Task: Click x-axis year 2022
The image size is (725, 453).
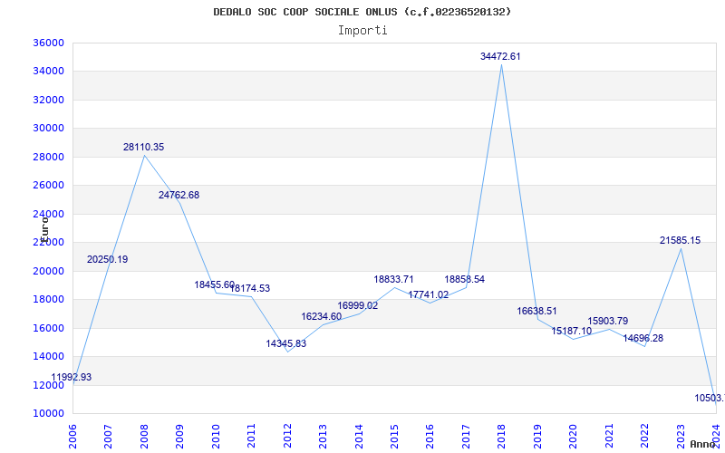Action: coord(645,436)
